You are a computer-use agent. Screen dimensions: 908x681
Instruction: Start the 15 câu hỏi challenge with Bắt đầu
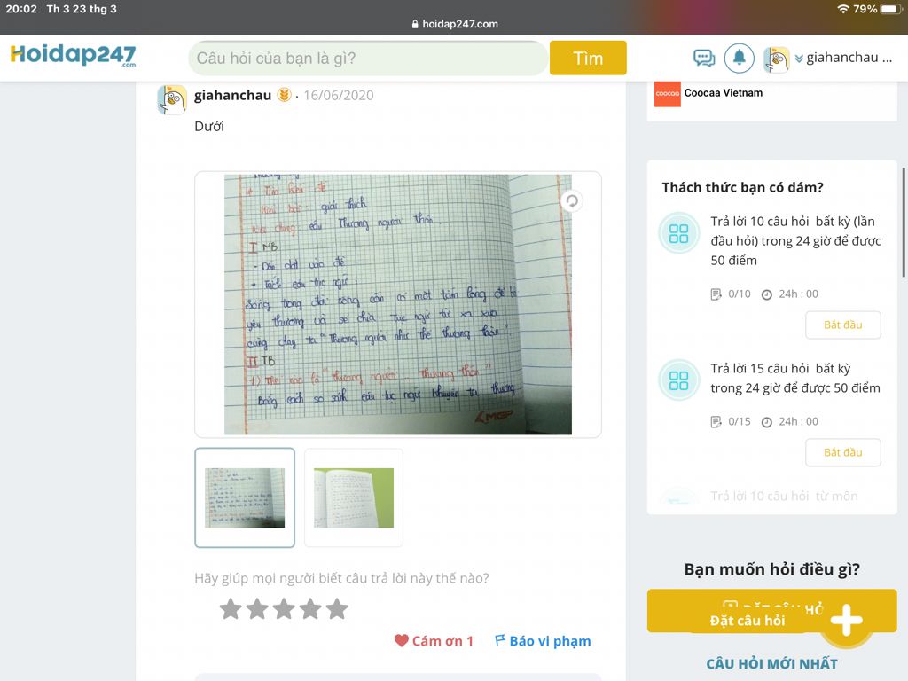coord(843,452)
